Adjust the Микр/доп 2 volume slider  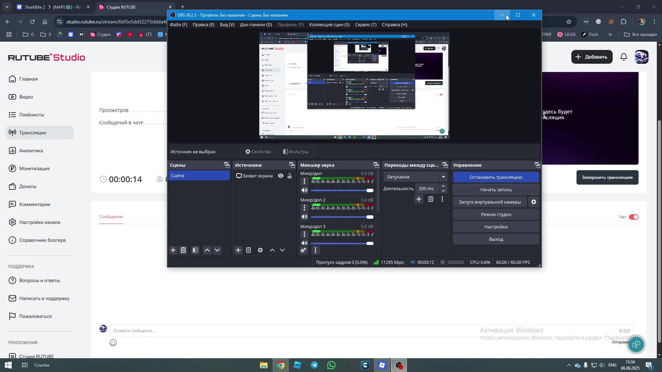point(342,217)
